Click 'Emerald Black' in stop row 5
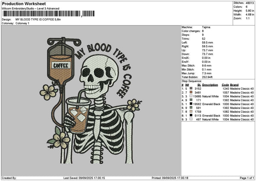This screenshot has height=181, width=256. tap(211, 104)
